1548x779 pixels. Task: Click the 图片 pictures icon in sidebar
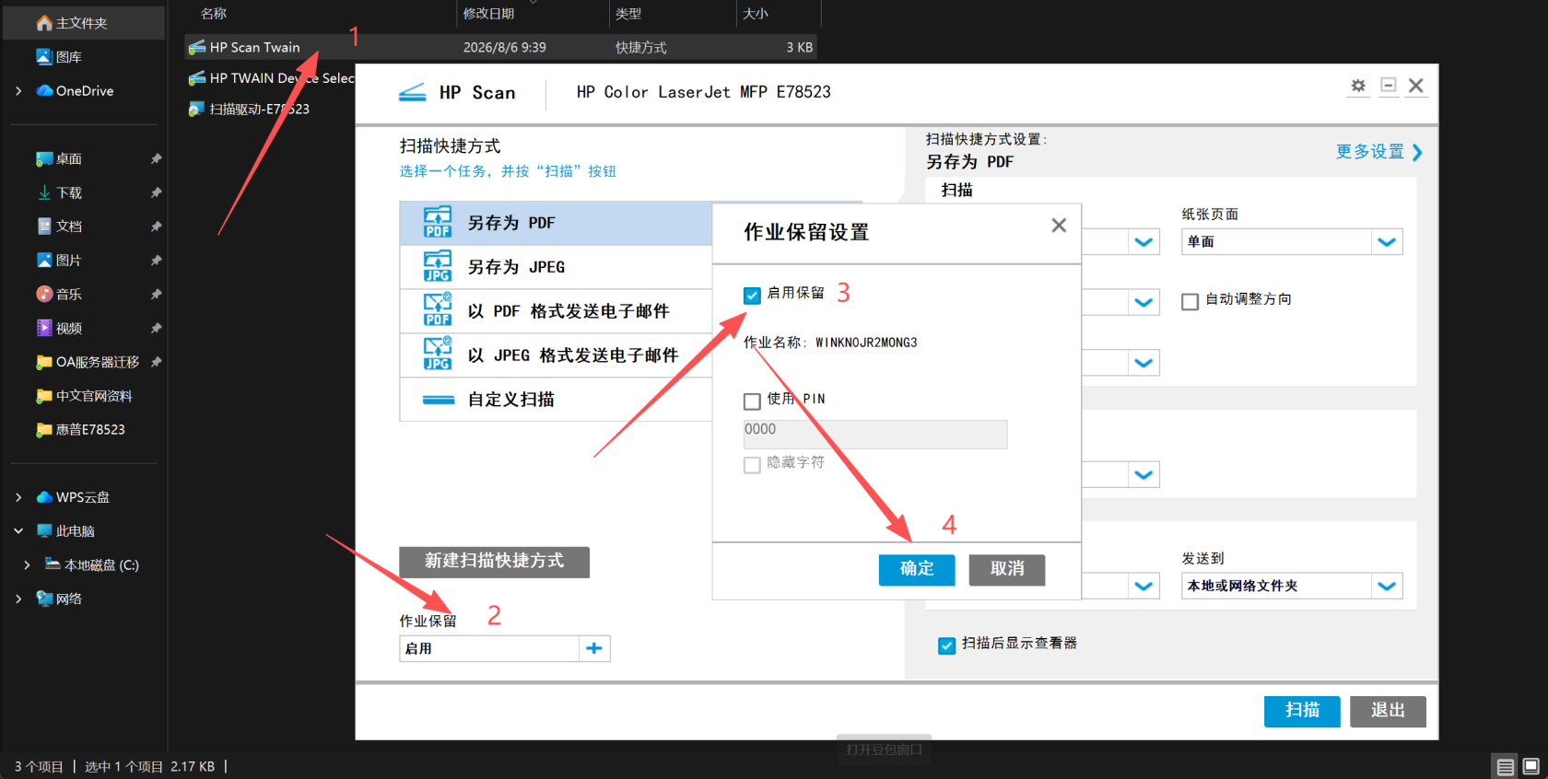[44, 261]
